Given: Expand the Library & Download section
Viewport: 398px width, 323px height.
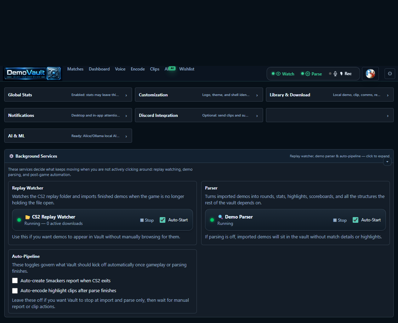Looking at the screenshot, I should pos(330,95).
